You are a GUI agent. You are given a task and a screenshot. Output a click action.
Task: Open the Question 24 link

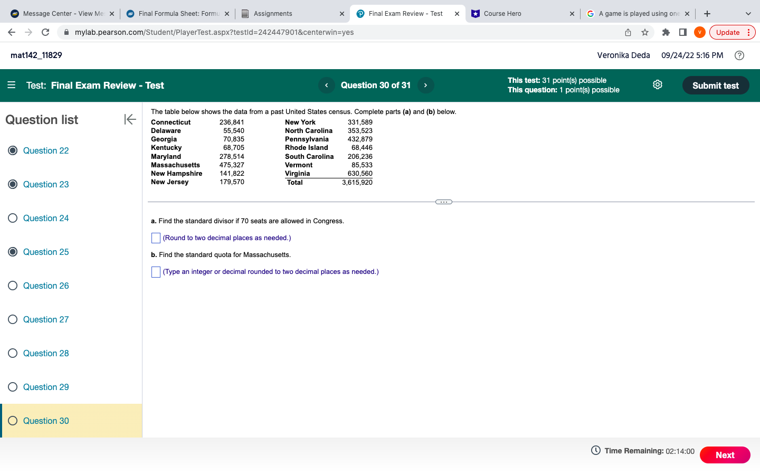46,218
